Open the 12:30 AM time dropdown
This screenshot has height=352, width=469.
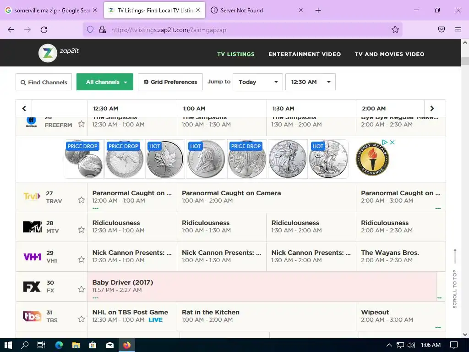coord(310,82)
